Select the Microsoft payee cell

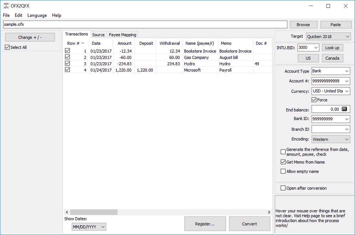tap(200, 70)
